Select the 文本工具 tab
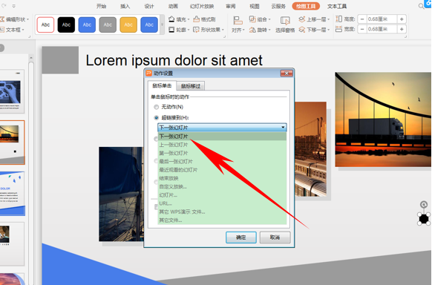 (337, 6)
